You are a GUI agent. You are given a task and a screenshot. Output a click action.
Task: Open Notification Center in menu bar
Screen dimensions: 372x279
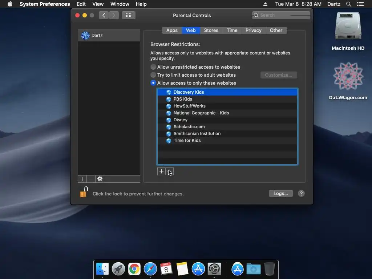click(360, 4)
